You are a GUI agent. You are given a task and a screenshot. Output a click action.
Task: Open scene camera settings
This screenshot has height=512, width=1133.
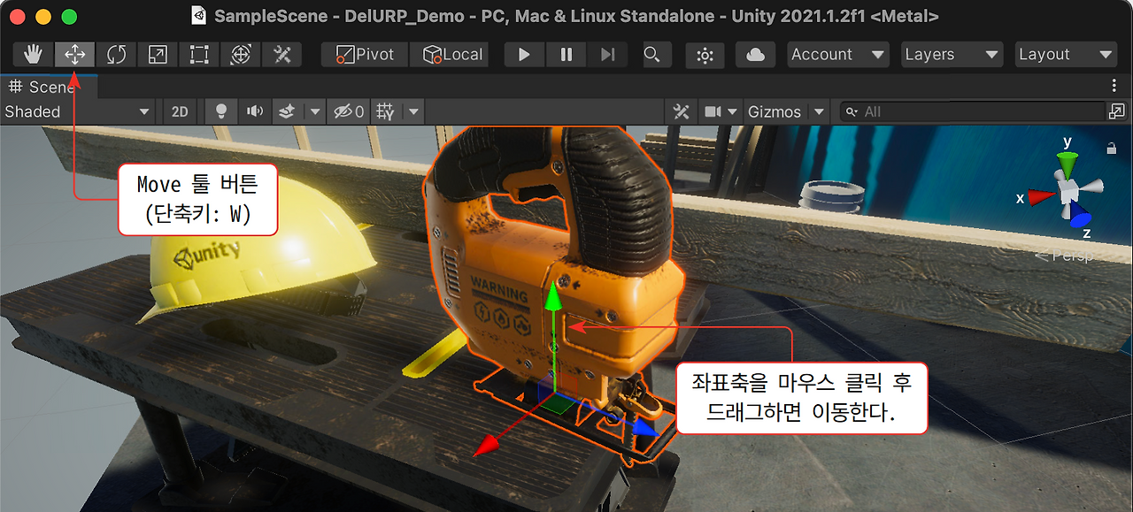[713, 111]
